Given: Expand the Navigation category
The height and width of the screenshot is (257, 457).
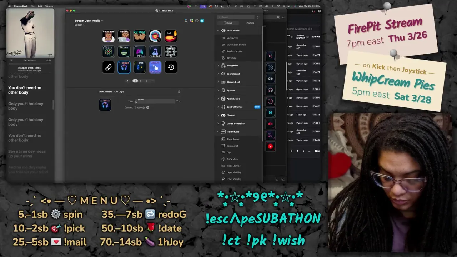Looking at the screenshot, I should pos(218,65).
